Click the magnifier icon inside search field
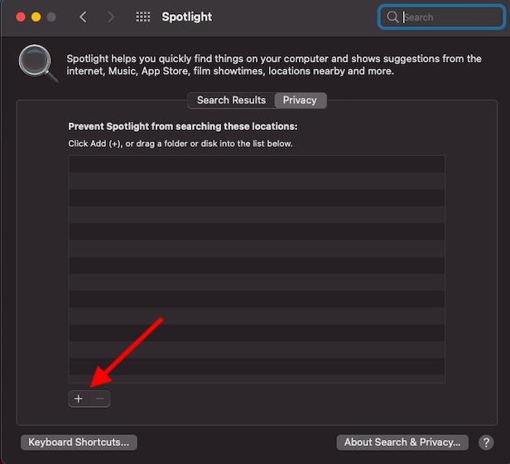 click(x=392, y=17)
